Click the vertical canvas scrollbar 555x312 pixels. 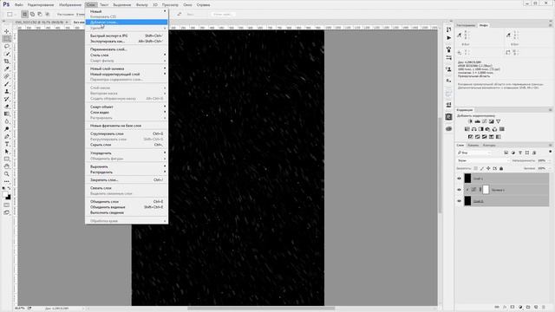[440, 166]
